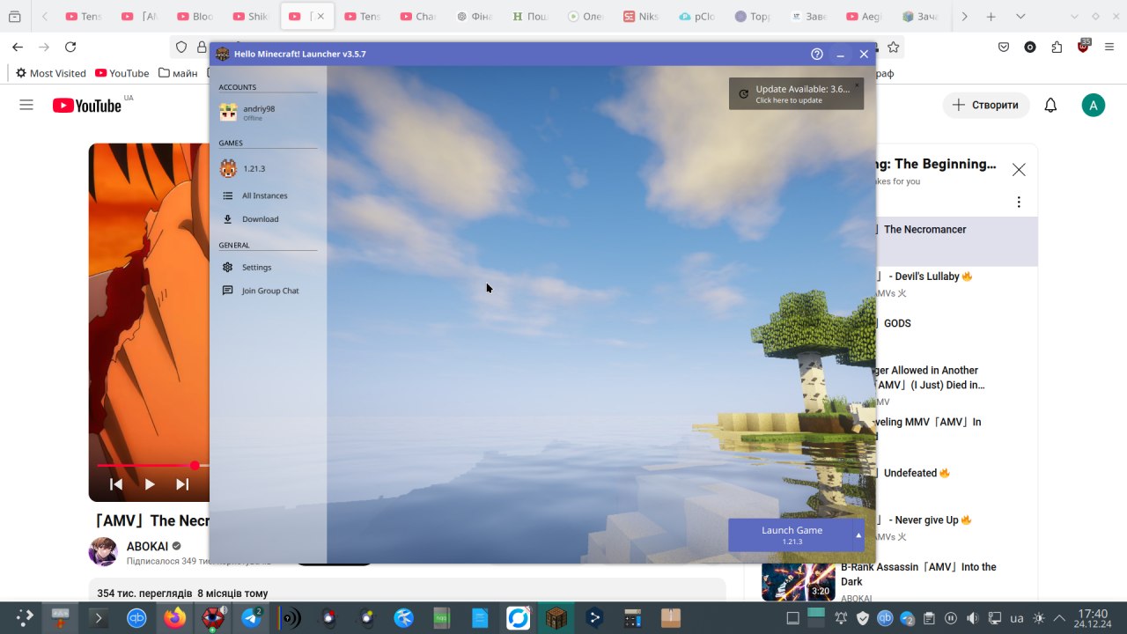Open the 1.21.3 game instance
1127x634 pixels.
269,168
